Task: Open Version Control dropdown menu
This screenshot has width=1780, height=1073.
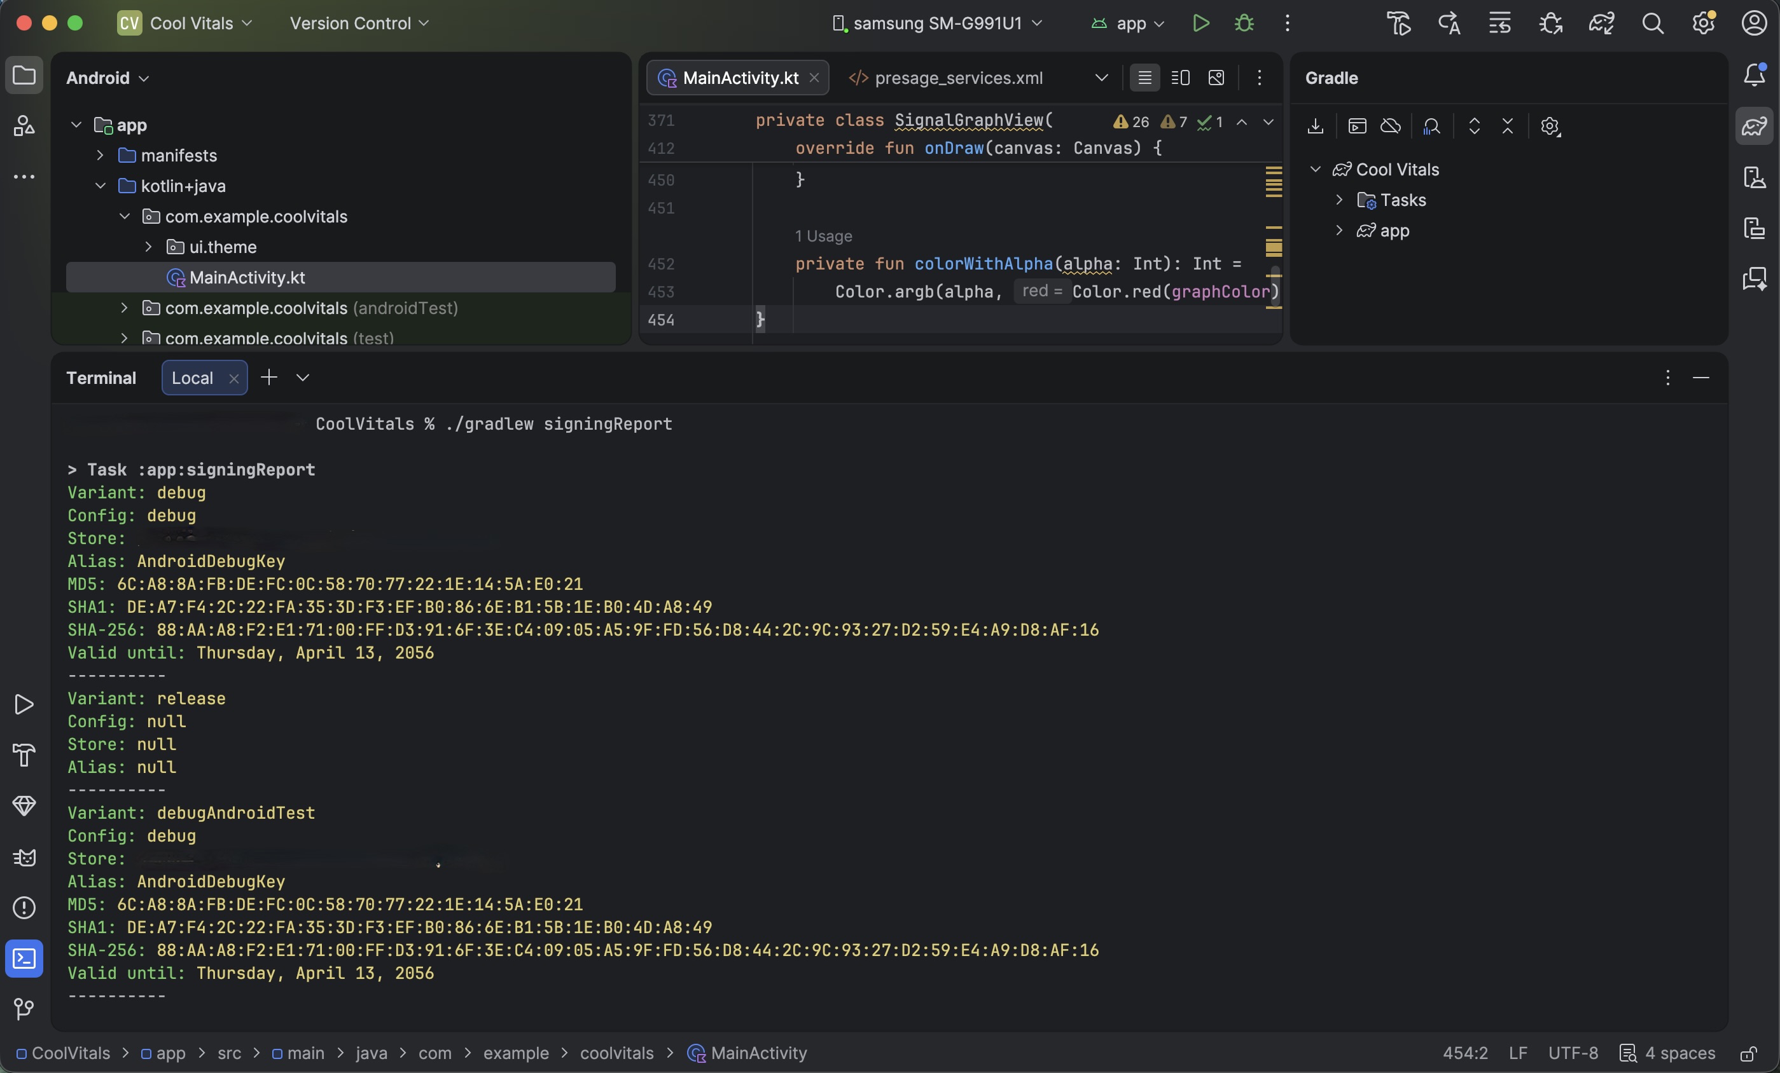Action: tap(359, 23)
